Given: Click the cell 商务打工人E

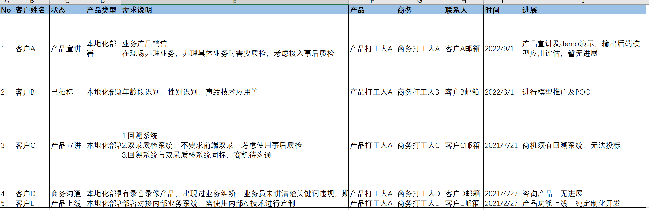Looking at the screenshot, I should pos(420,203).
